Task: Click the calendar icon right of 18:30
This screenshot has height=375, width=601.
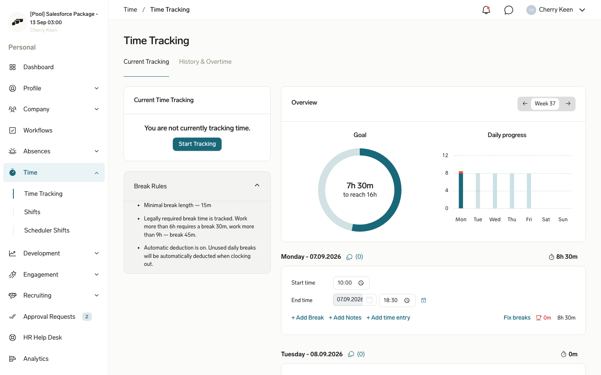Action: 424,300
